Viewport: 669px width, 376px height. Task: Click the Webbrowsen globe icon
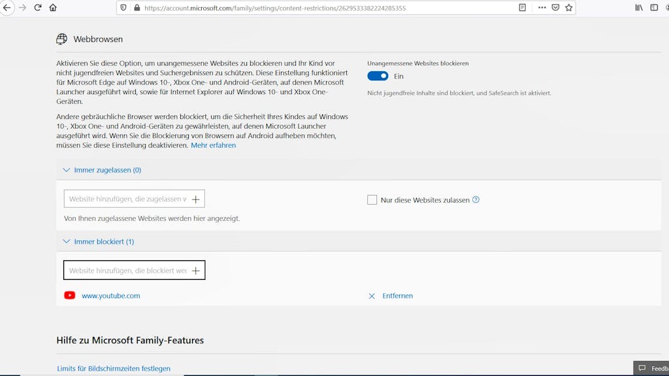62,39
